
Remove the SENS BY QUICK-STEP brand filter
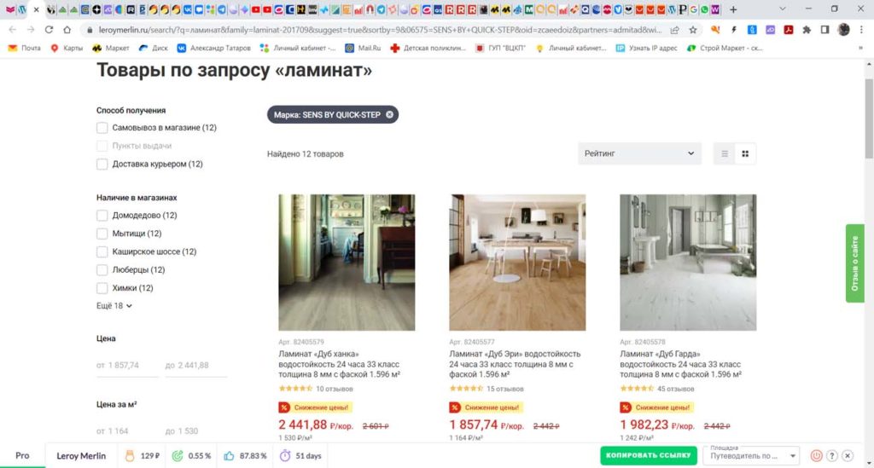tap(389, 114)
